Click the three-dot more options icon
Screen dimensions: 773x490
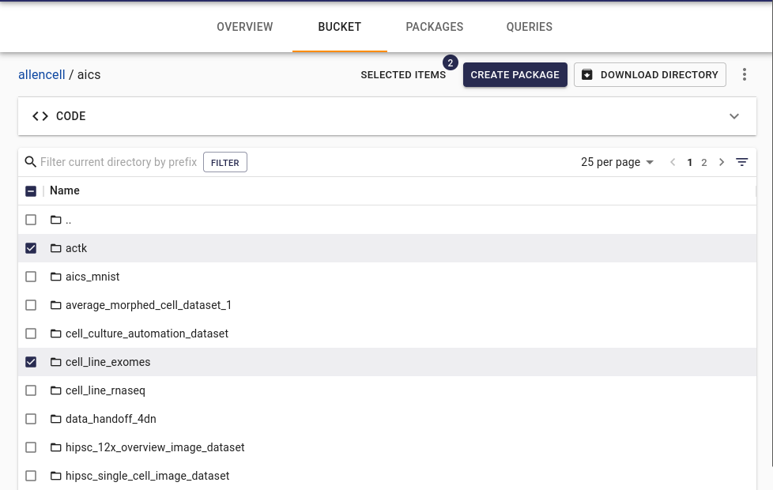[745, 75]
